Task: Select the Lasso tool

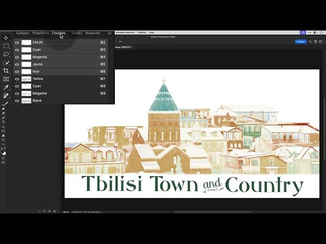Action: coord(6,54)
